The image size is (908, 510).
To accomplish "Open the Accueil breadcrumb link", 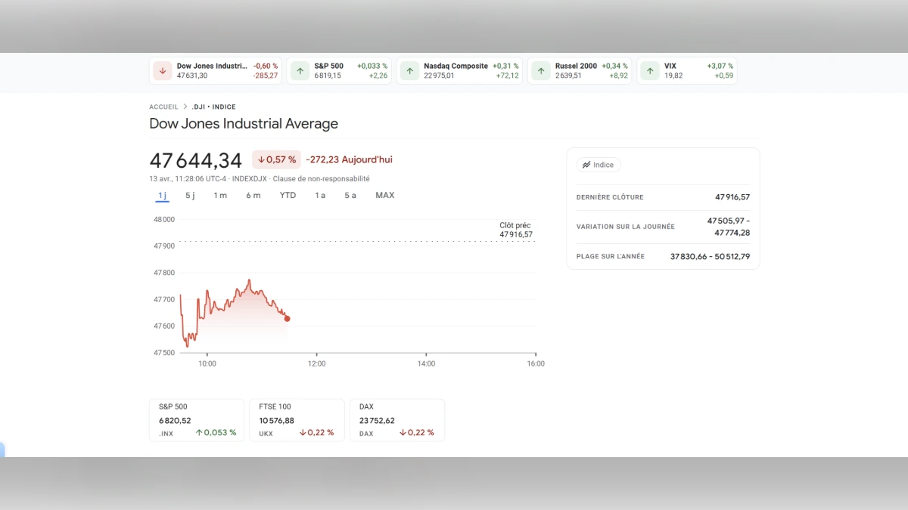I will (163, 107).
